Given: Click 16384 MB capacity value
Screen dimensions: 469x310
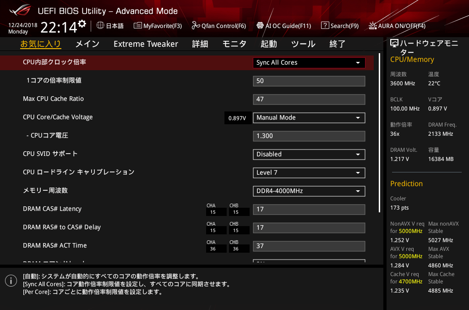Looking at the screenshot, I should click(x=441, y=159).
